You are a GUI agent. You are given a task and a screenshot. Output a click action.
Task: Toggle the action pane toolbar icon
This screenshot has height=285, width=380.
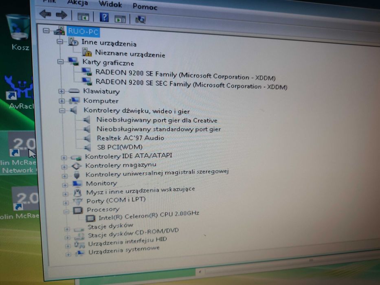[120, 19]
